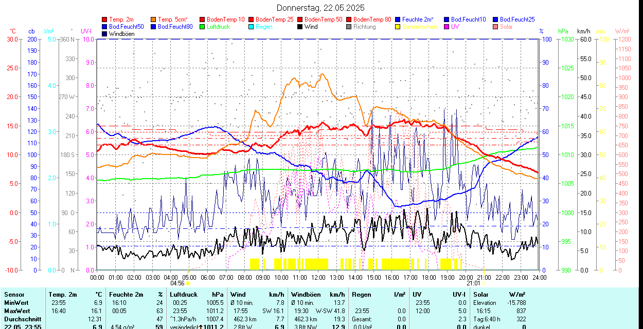Screen dimensions: 643x329
Task: Click the Bod.Feucht80 legend label
Action: [175, 27]
